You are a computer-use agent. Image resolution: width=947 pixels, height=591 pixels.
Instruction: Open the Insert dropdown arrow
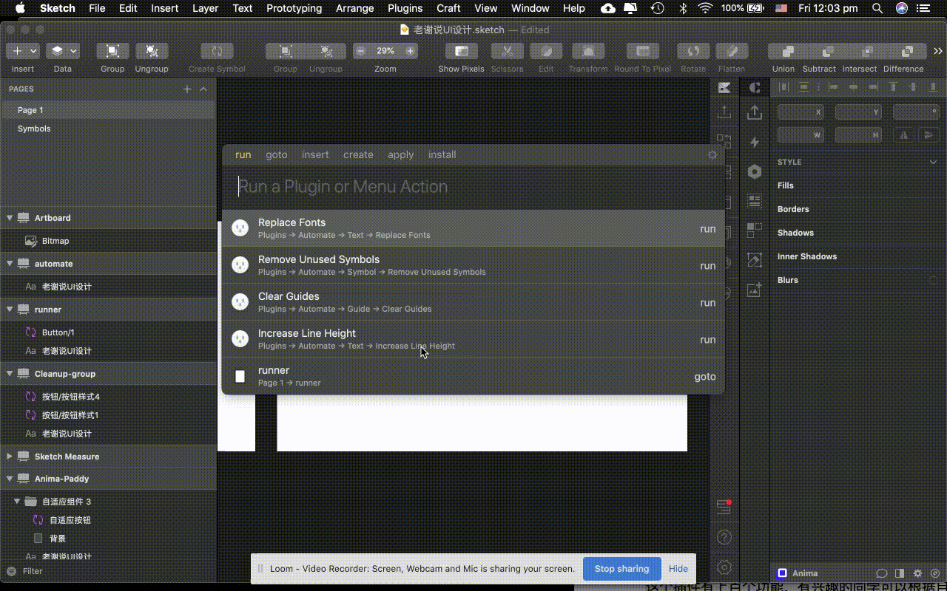coord(35,51)
